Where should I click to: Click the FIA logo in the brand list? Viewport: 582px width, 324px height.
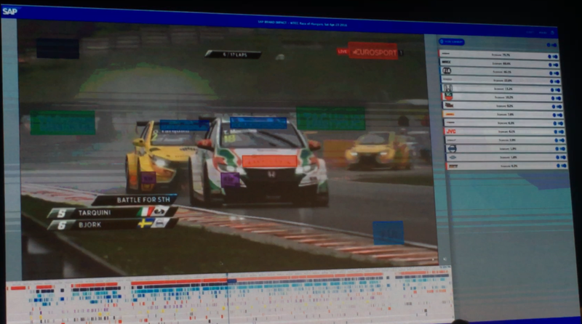(447, 70)
